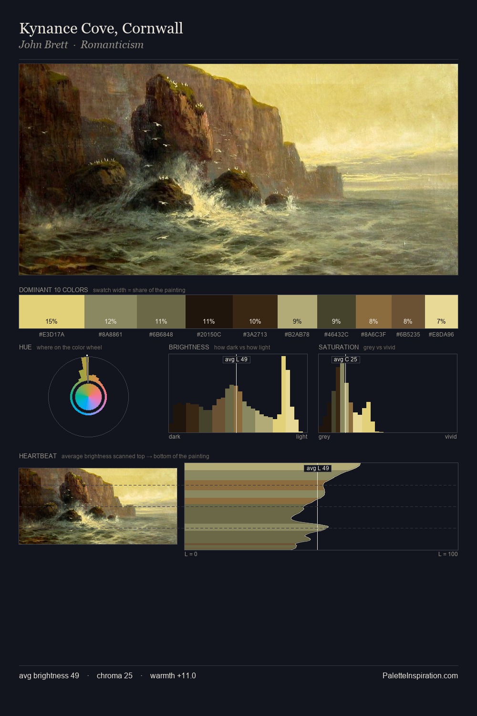The image size is (477, 716).
Task: Select the #8A6C3F tan swatch
Action: (x=373, y=312)
